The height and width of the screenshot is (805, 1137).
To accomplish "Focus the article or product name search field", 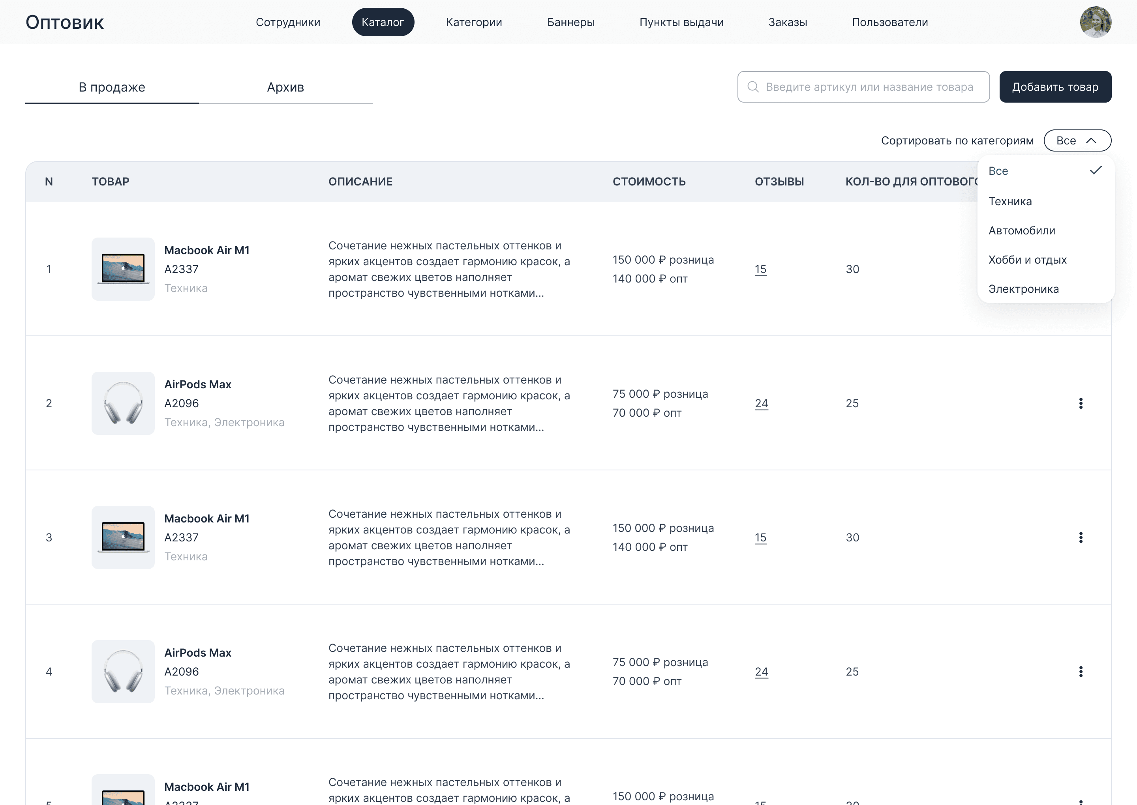I will [863, 87].
